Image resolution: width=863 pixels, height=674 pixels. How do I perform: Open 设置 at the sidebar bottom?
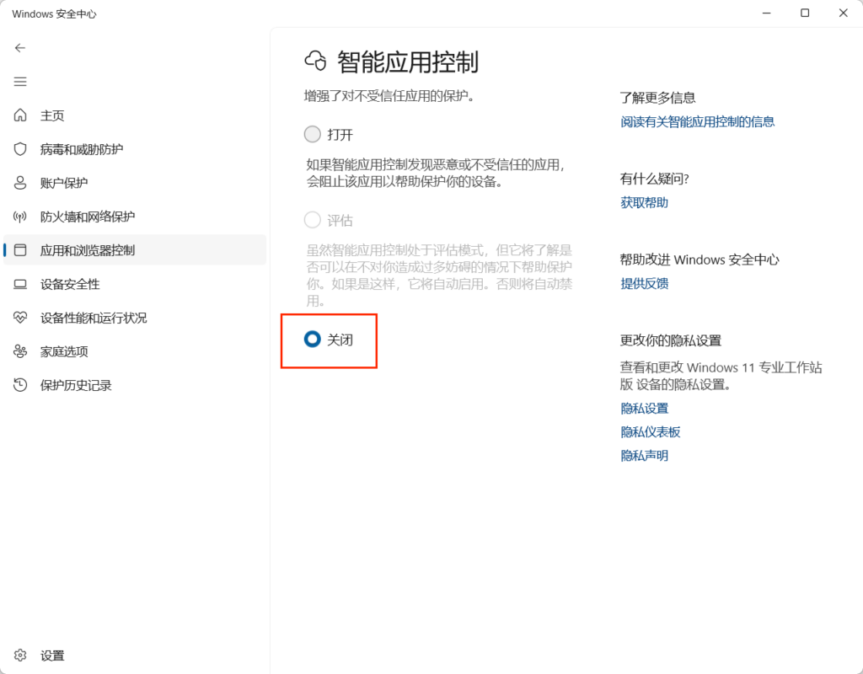[x=135, y=655]
